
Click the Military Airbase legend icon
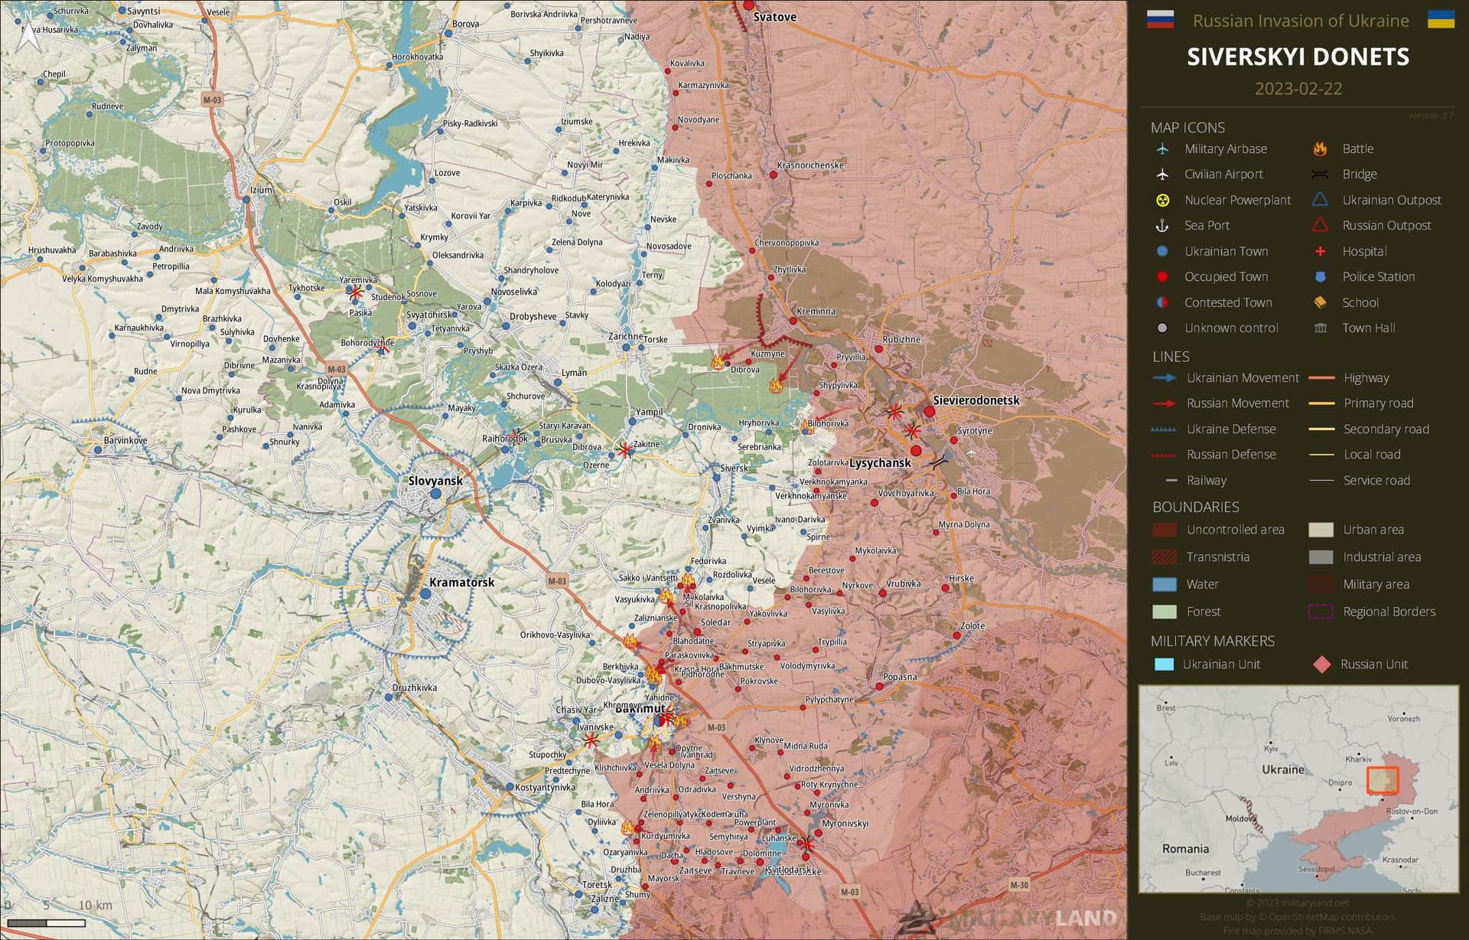pos(1162,149)
